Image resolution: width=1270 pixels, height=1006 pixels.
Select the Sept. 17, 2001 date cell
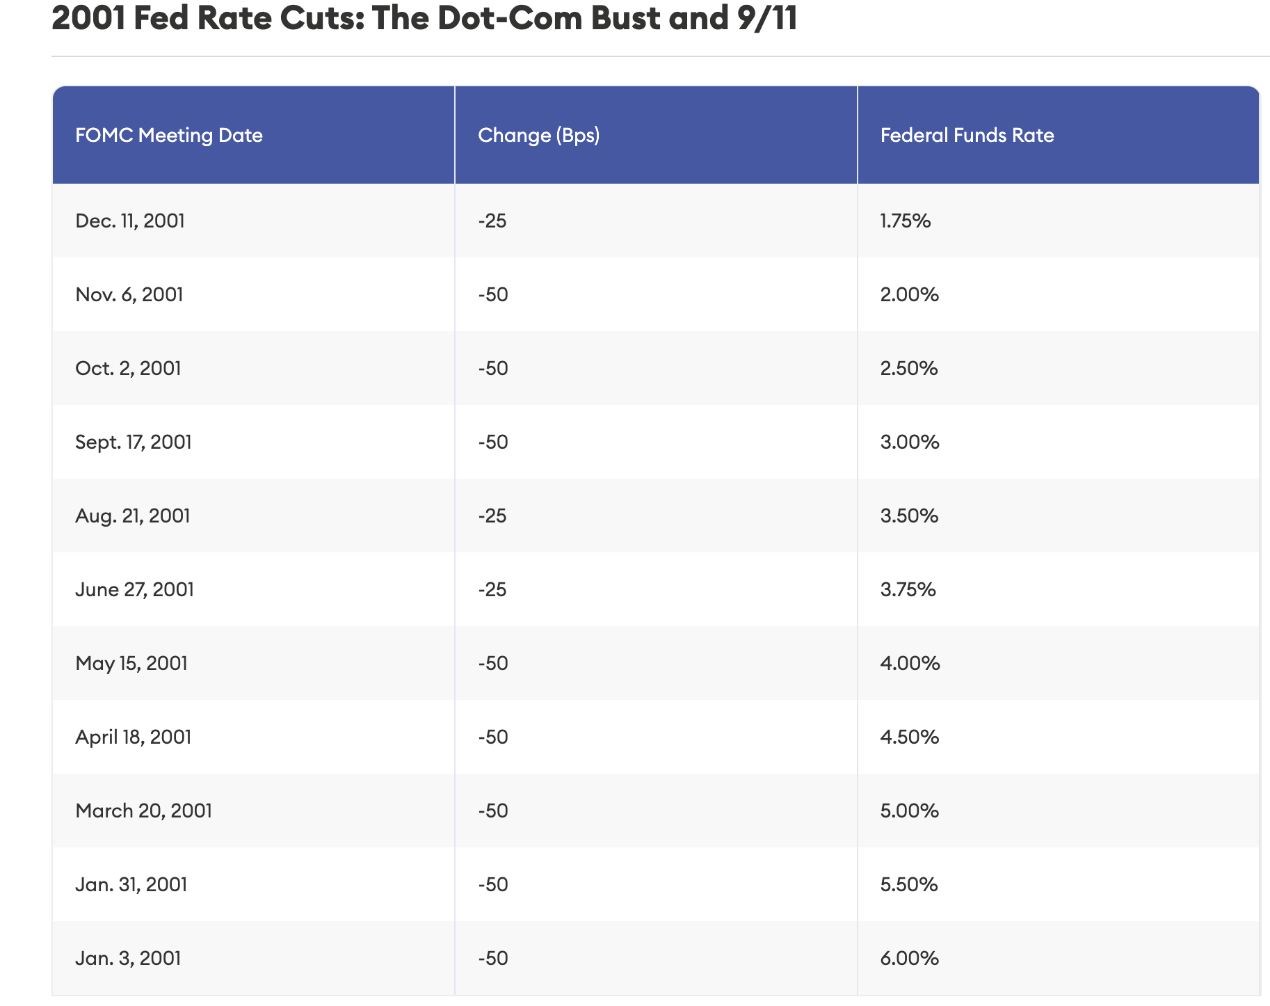[134, 442]
